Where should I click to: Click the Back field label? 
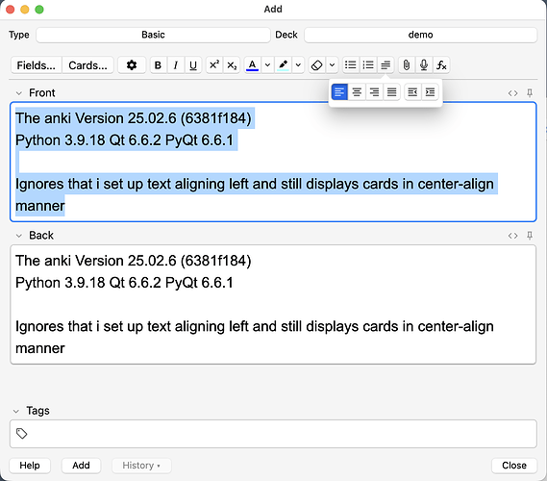(x=41, y=236)
